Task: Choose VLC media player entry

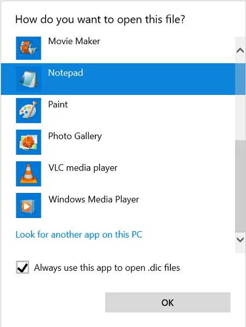Action: [118, 174]
